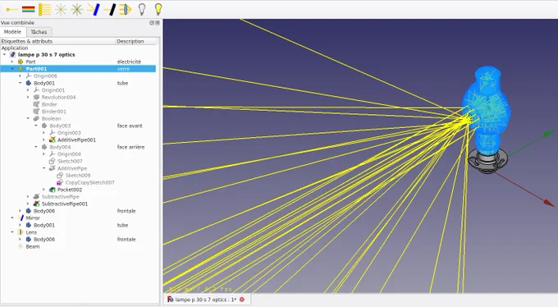Click the Mirror tree item icon
The image size is (558, 307).
pyautogui.click(x=21, y=218)
